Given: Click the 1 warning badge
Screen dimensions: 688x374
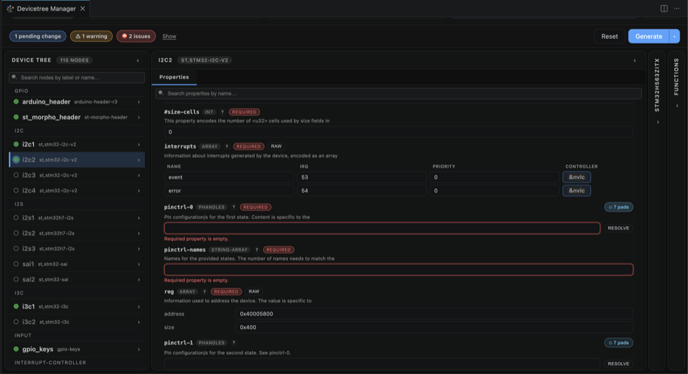Looking at the screenshot, I should (x=91, y=36).
